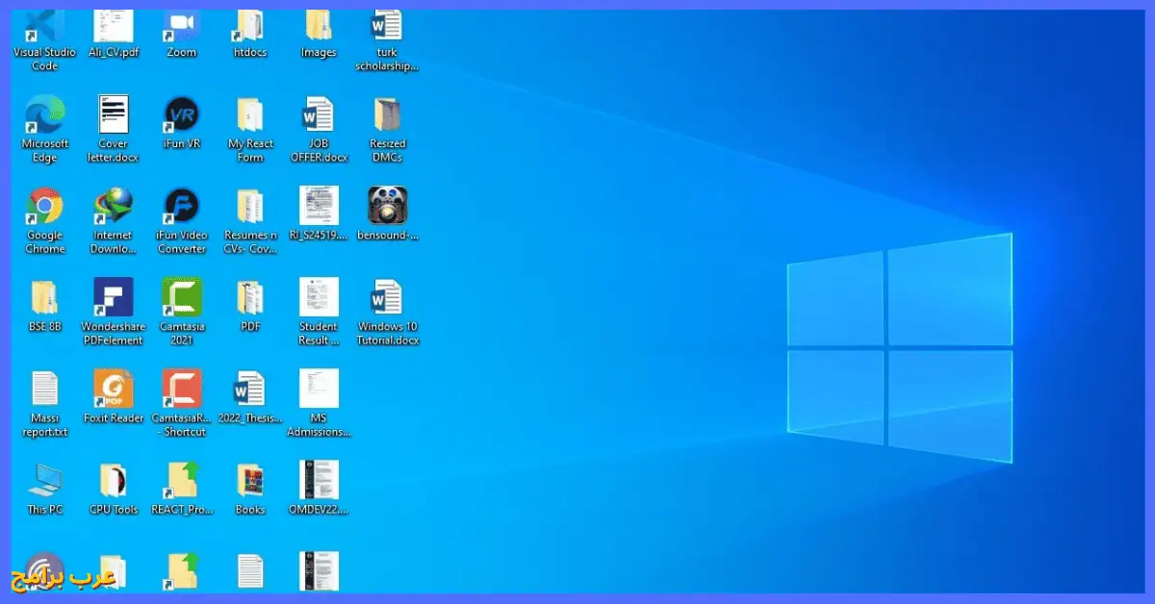Open the Visual Studio Code shortcut
The height and width of the screenshot is (604, 1155).
[44, 41]
